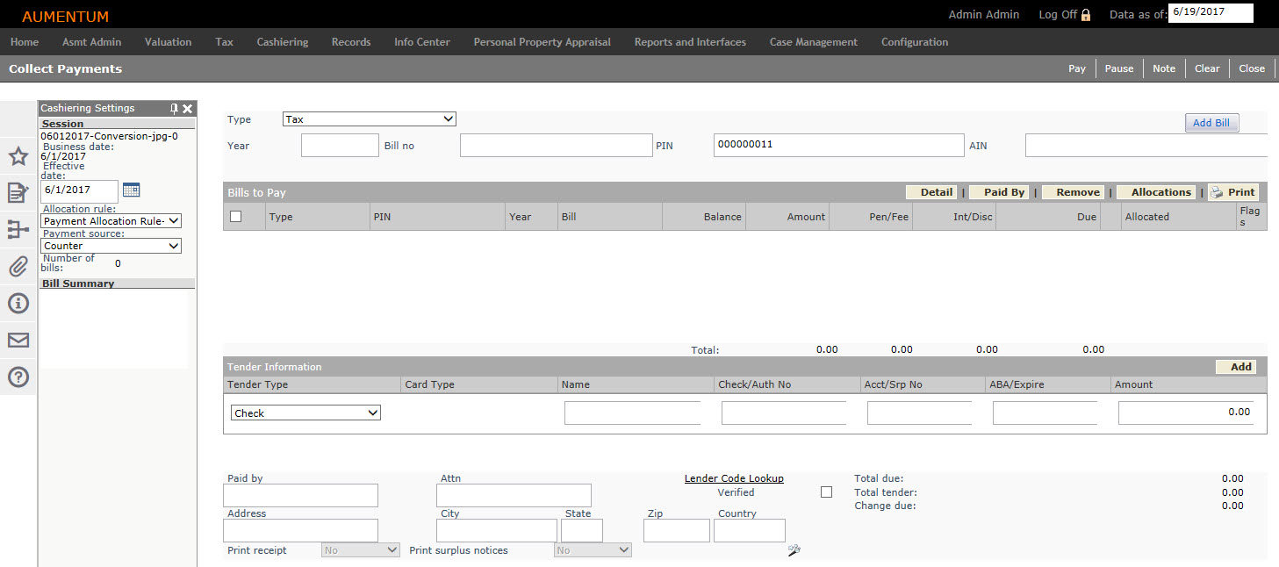
Task: Open the attachments paperclip icon
Action: point(18,267)
